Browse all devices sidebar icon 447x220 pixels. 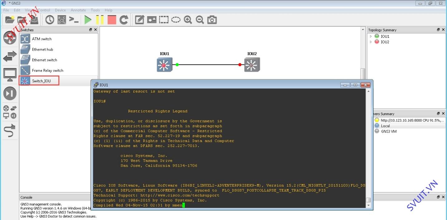10,112
